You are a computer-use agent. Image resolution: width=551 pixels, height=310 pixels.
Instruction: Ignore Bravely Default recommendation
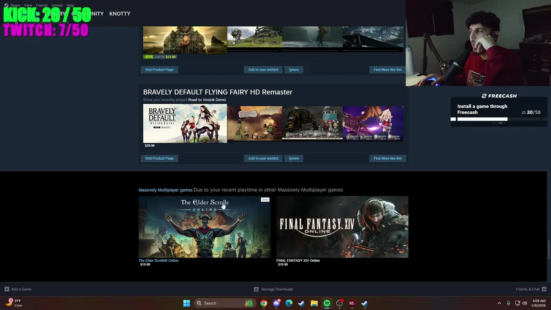[294, 158]
